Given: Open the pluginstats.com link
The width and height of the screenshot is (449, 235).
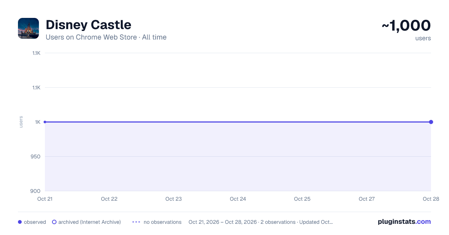Looking at the screenshot, I should tap(404, 222).
